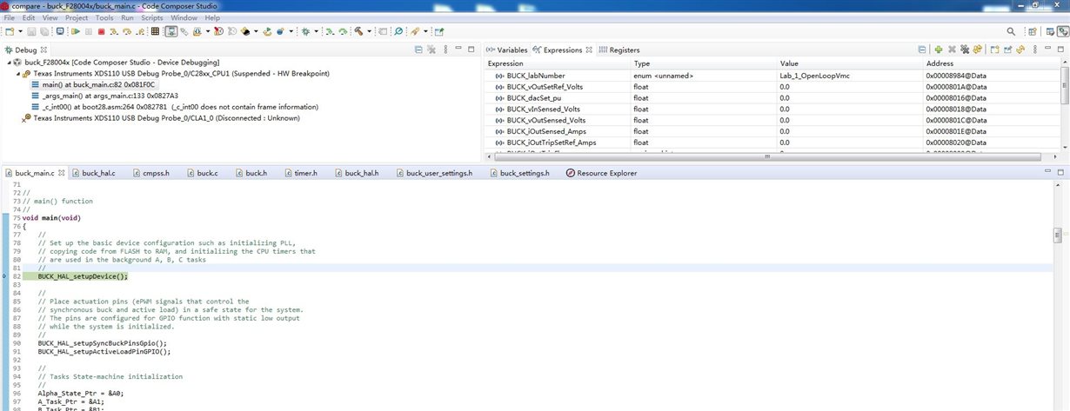Screen dimensions: 1070x411
Task: Collapse the buck_F28004x debug tree node
Action: 9,63
